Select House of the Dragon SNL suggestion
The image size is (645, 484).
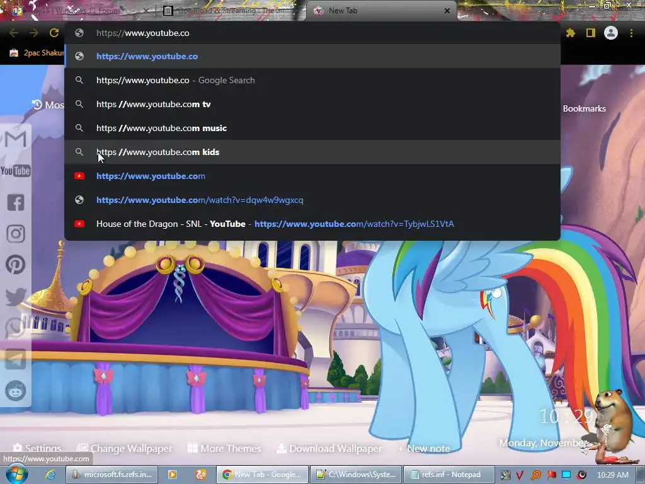click(312, 224)
